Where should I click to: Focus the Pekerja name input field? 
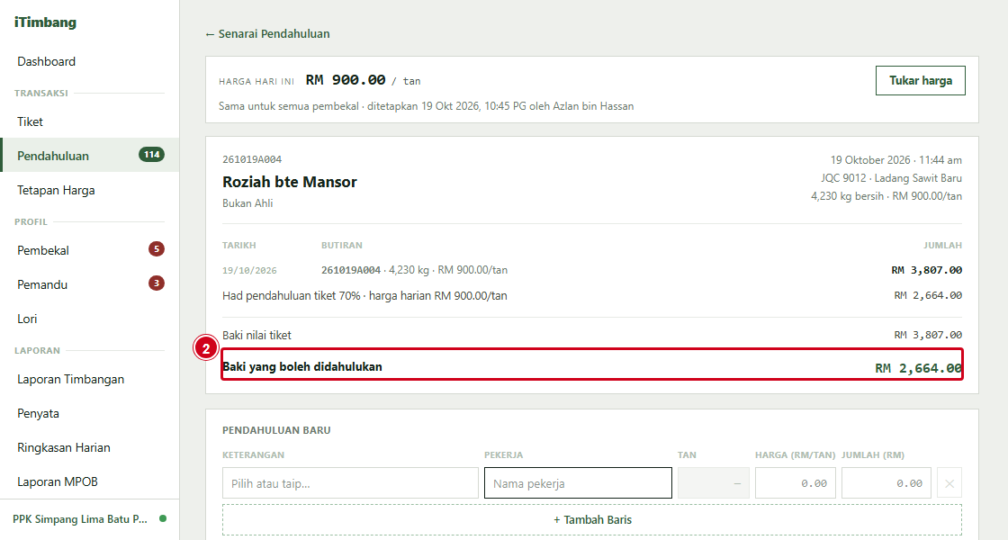pyautogui.click(x=578, y=482)
